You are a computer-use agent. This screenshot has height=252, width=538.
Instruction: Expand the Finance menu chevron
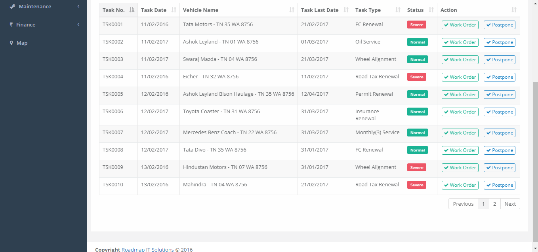pos(78,25)
